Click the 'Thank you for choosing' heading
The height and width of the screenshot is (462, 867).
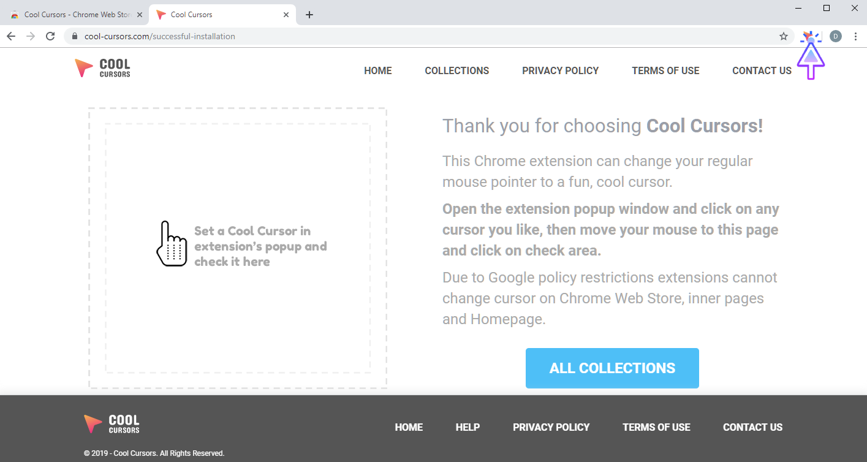tap(603, 126)
